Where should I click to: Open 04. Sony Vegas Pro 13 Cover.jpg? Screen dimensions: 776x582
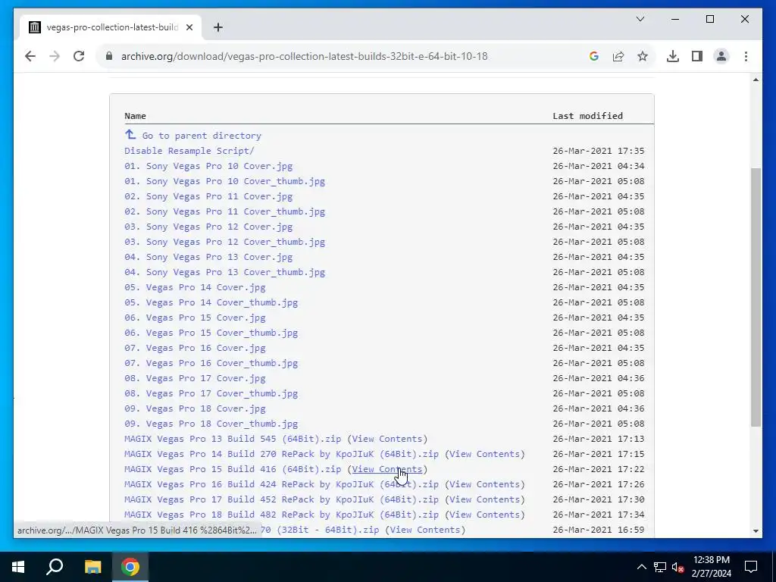tap(208, 257)
